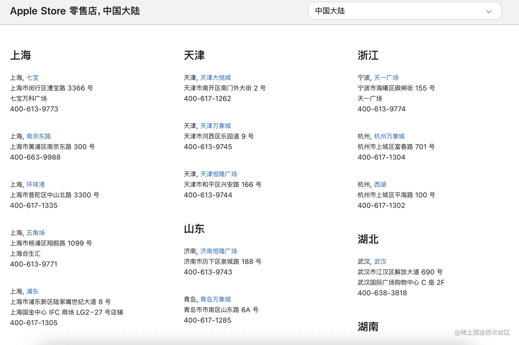This screenshot has height=345, width=519.
Task: Click the 青岛万象城 store link
Action: (215, 299)
